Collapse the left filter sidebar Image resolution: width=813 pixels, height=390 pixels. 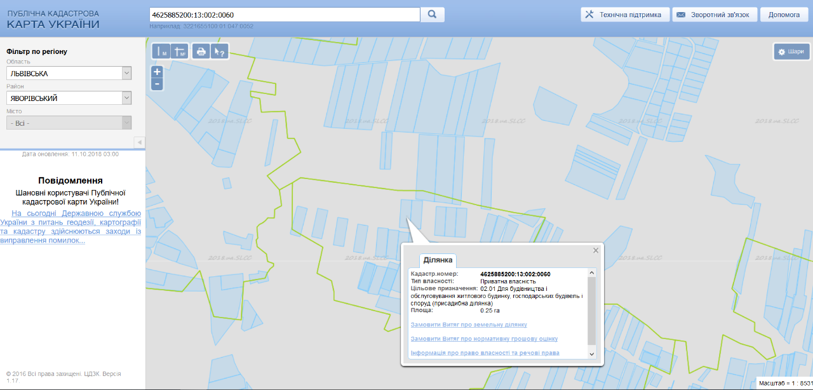(140, 142)
